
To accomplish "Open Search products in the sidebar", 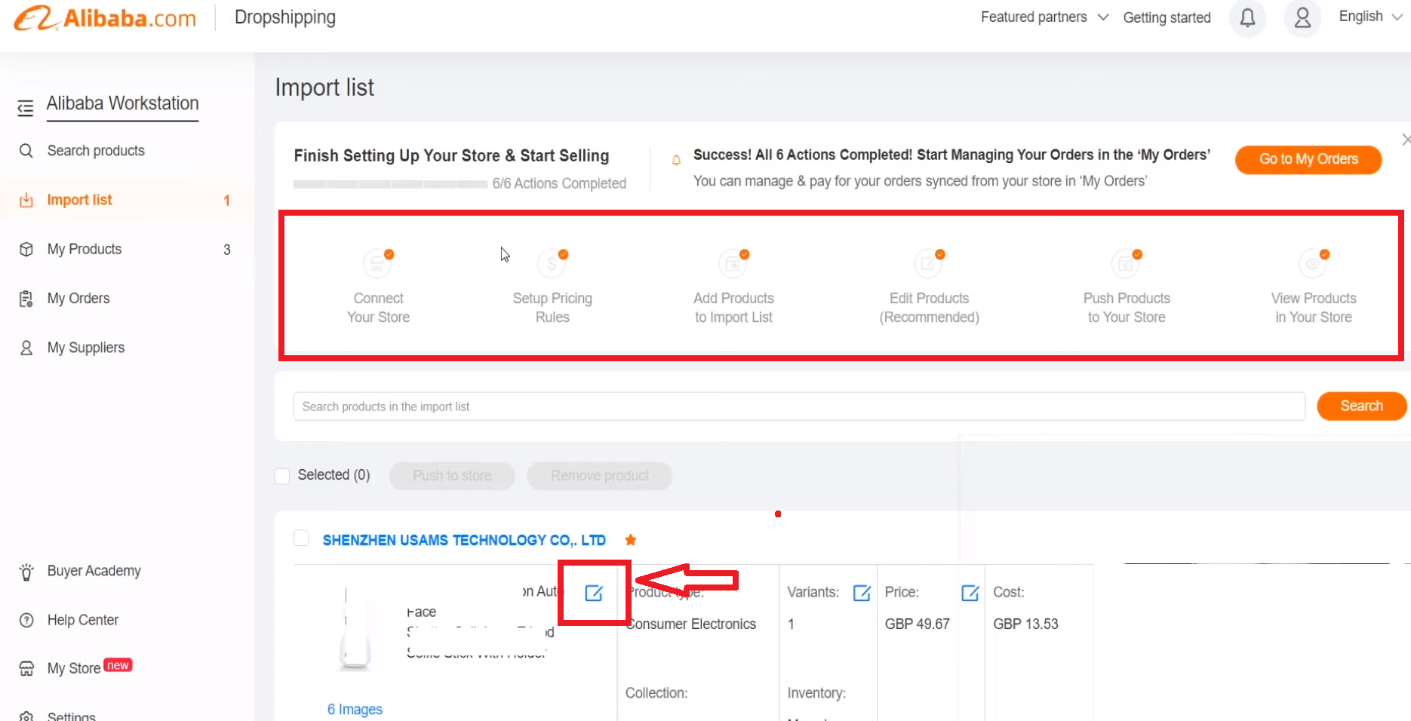I will click(x=96, y=151).
